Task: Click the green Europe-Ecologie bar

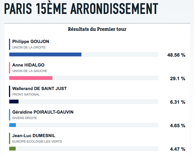Action: pyautogui.click(x=12, y=148)
